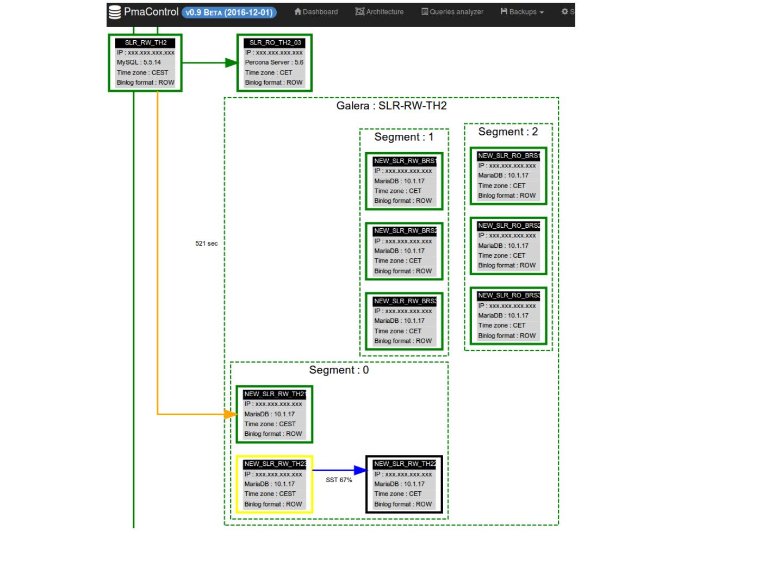The height and width of the screenshot is (587, 783).
Task: Click "Time zone : CET" in NEW_SLR_RO_BRS3 node
Action: click(x=508, y=326)
